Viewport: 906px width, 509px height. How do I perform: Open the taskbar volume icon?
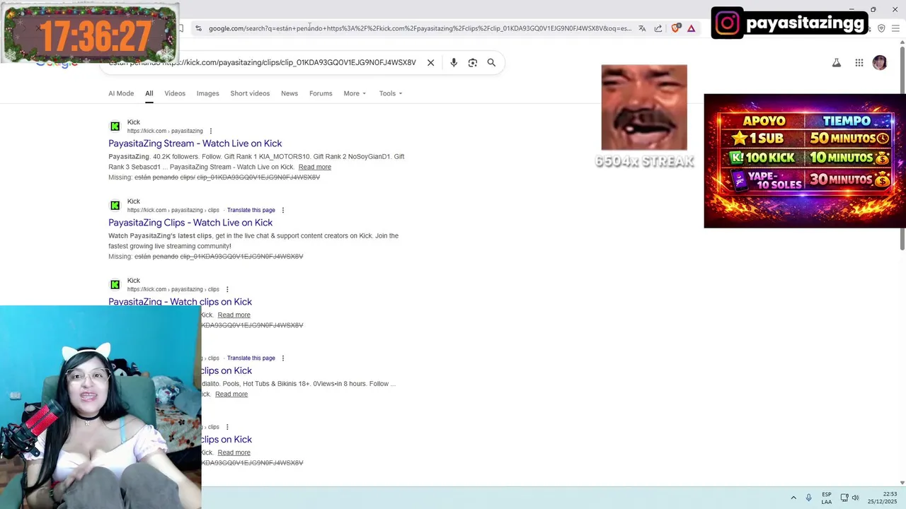tap(855, 498)
